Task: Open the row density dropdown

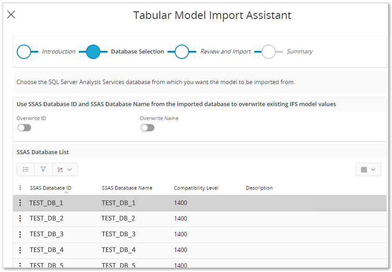Action: point(368,169)
